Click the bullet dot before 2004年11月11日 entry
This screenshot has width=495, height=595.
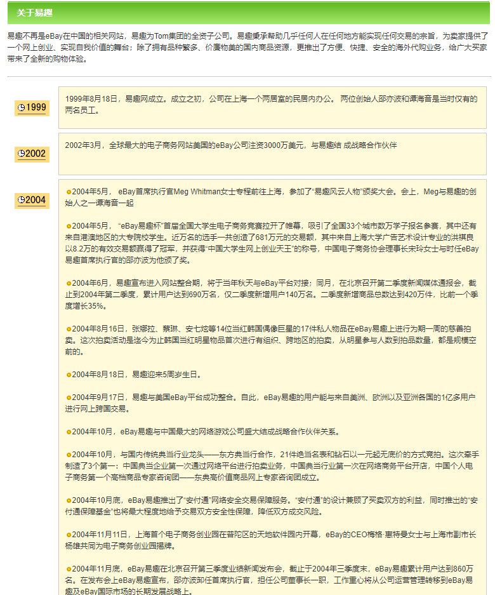click(69, 535)
